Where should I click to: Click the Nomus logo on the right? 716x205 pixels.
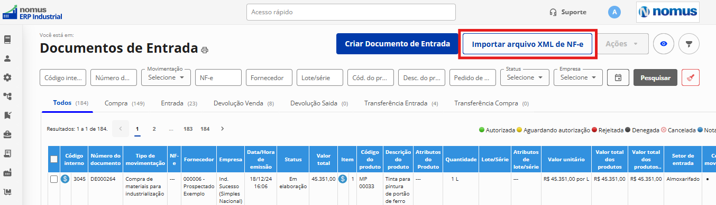coord(668,12)
